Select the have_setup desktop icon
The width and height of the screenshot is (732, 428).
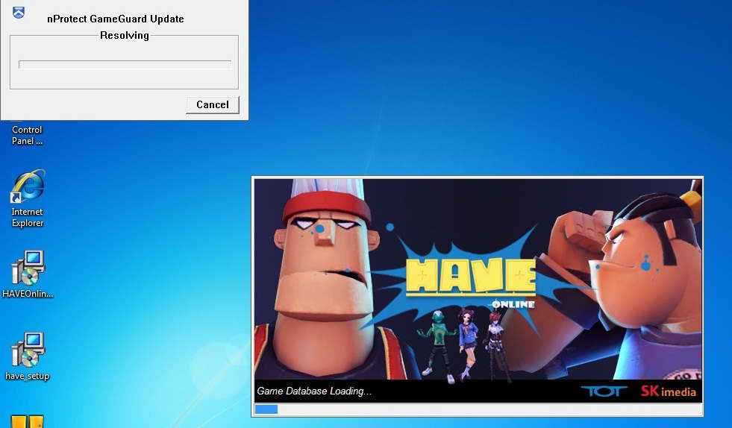point(28,356)
